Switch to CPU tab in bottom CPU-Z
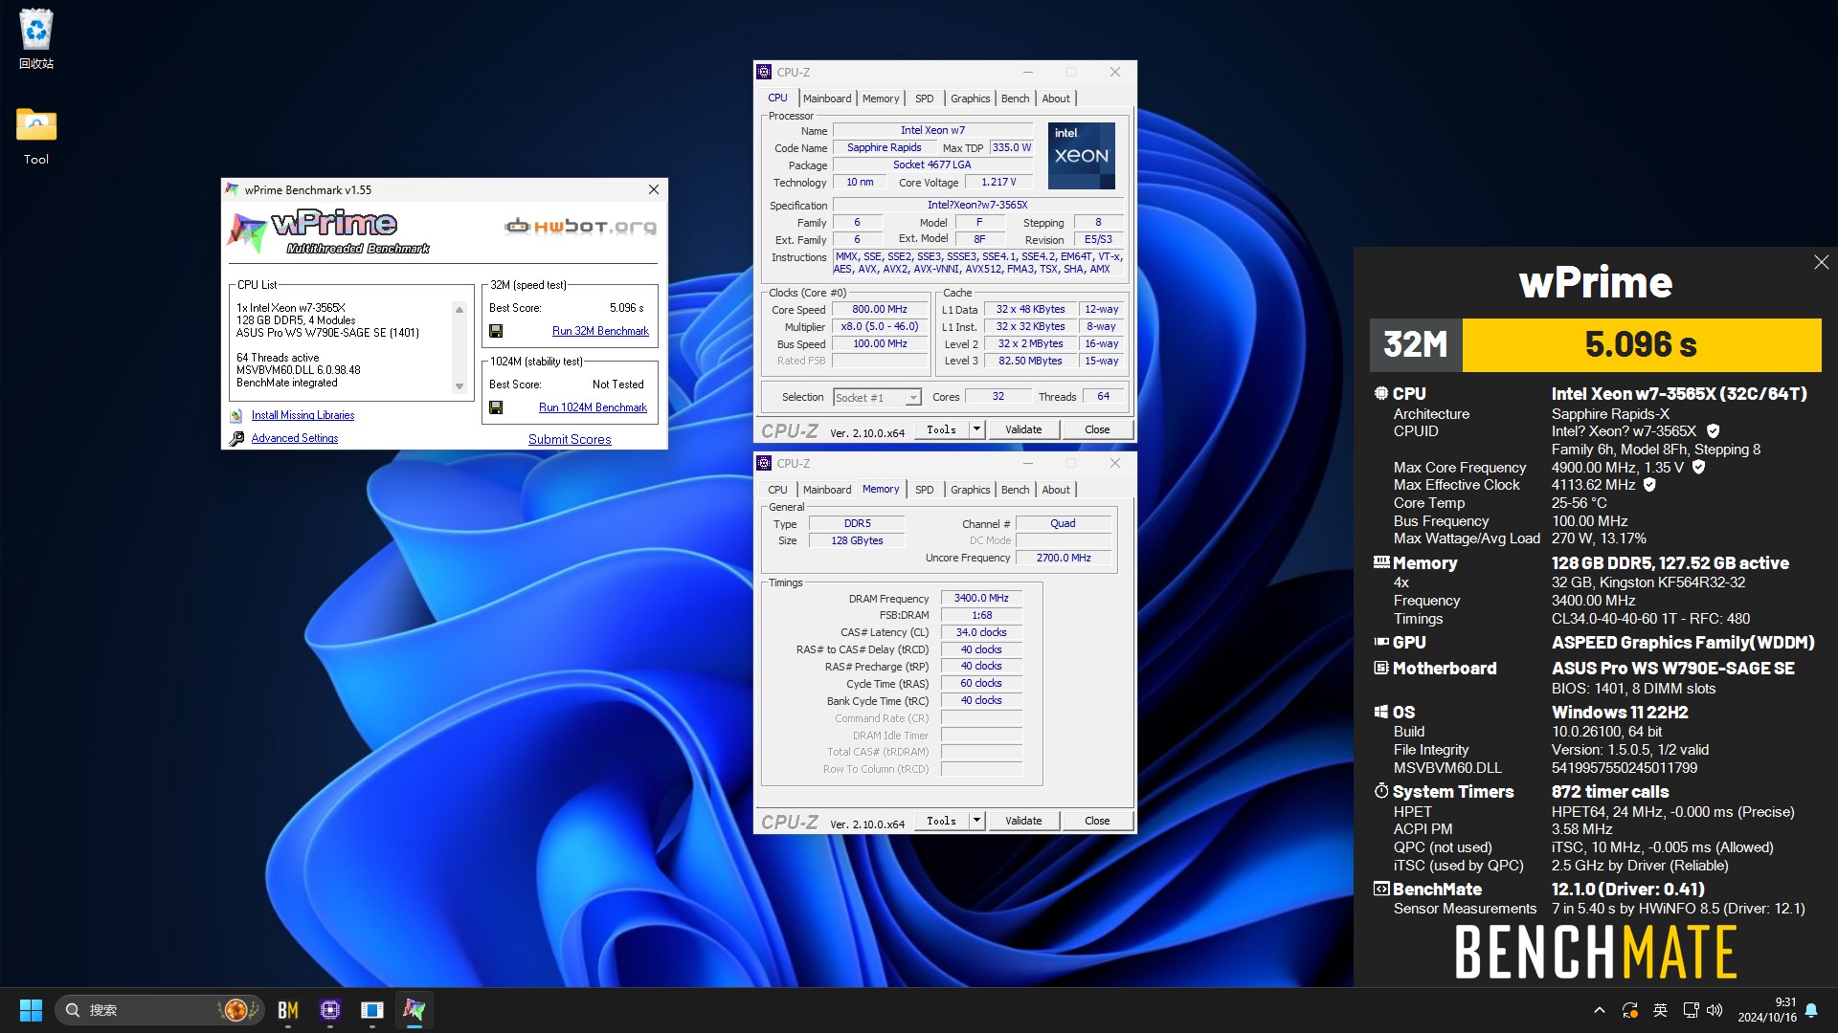This screenshot has width=1838, height=1033. pos(777,490)
